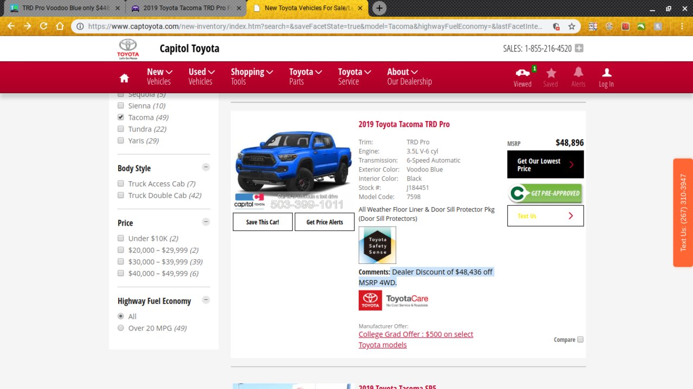Open College Grad Offer $500 link
The image size is (693, 389).
(x=416, y=339)
